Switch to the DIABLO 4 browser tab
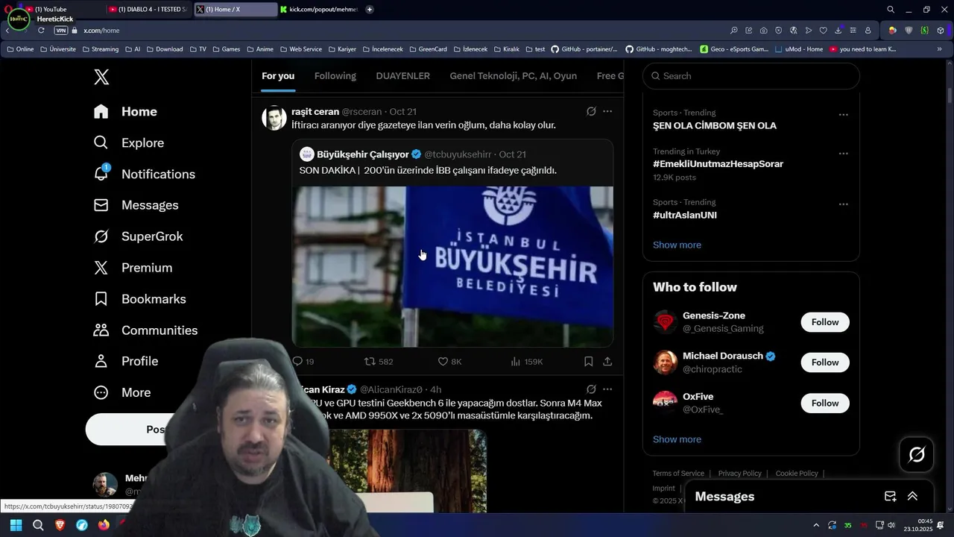The image size is (954, 537). 148,9
